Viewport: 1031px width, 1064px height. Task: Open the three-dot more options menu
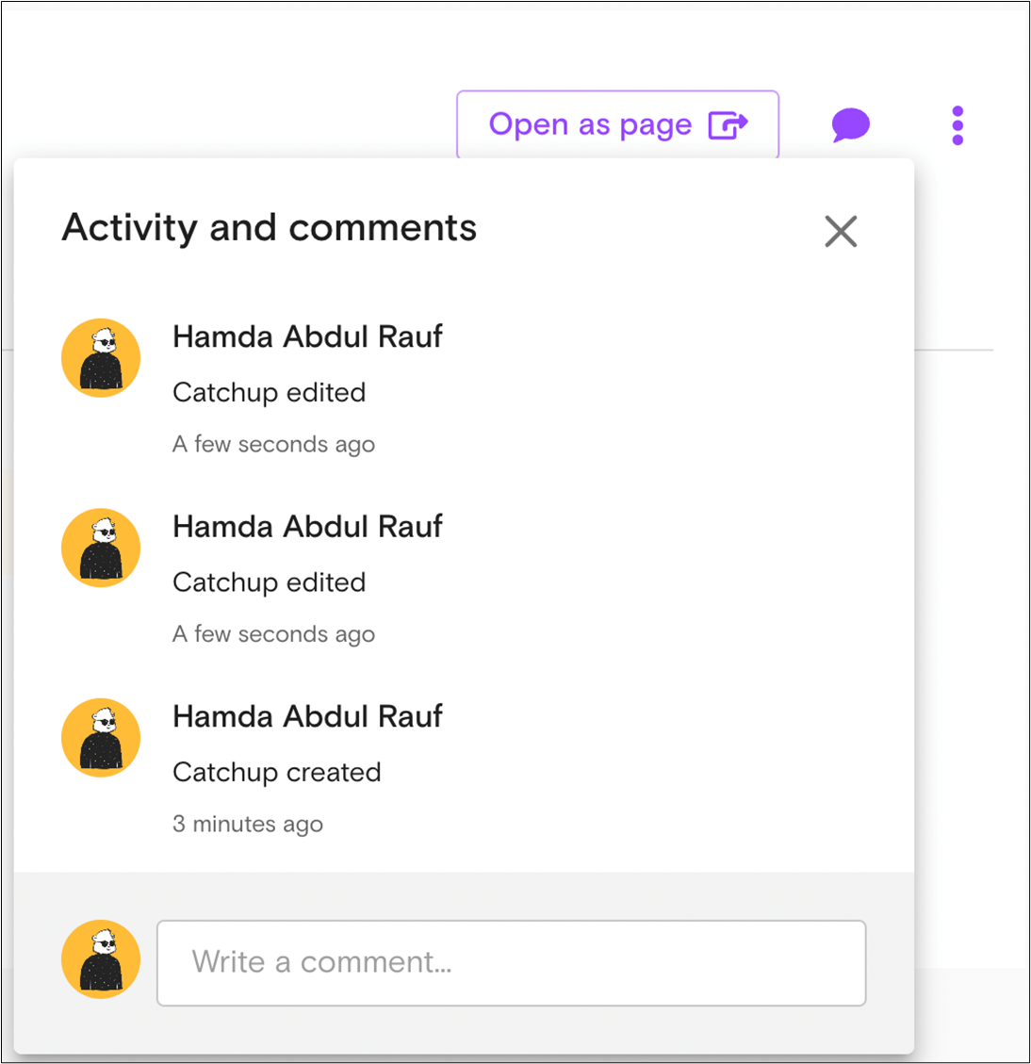(x=957, y=125)
